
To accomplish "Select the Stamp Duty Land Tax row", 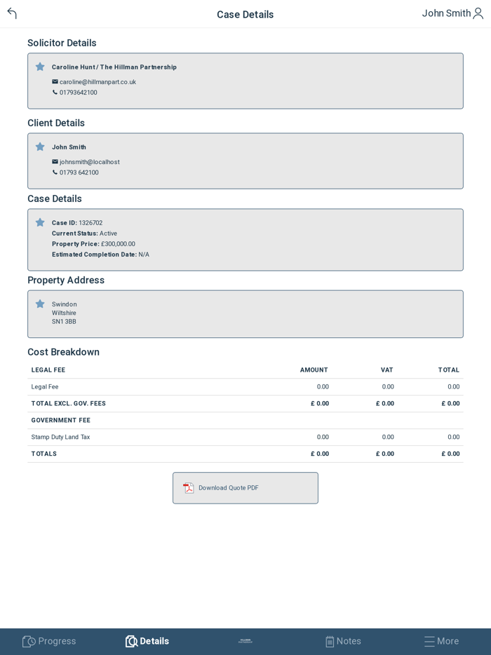I will click(245, 437).
